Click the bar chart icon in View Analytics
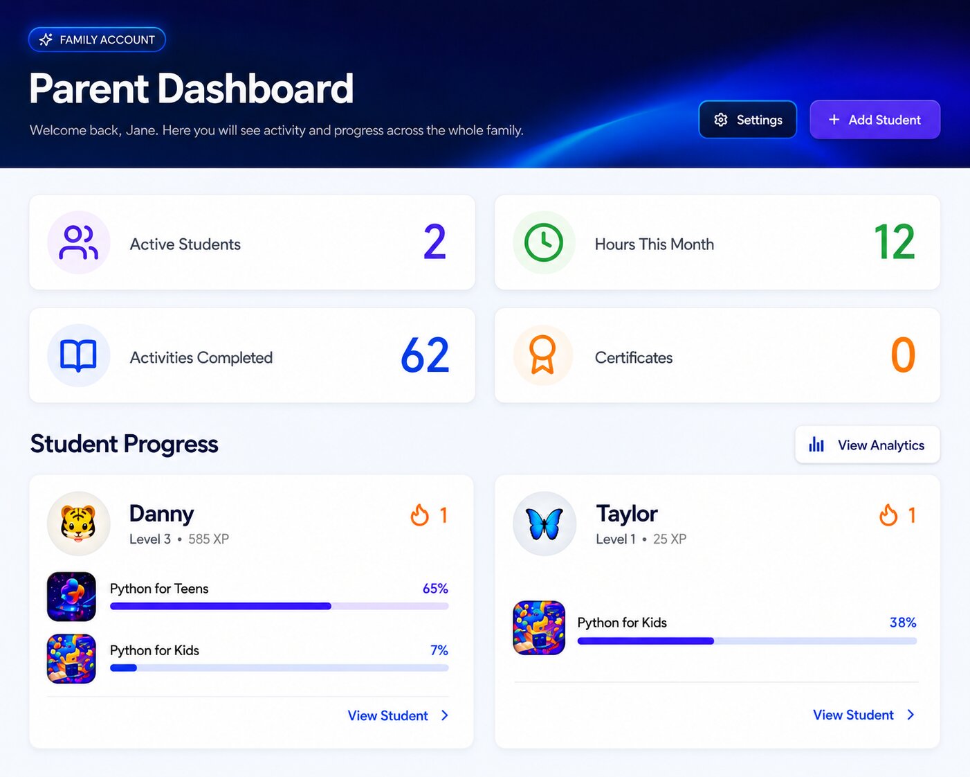Viewport: 970px width, 777px height. [x=816, y=445]
